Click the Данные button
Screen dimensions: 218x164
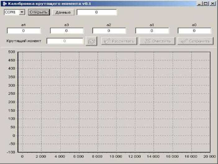pyautogui.click(x=63, y=12)
